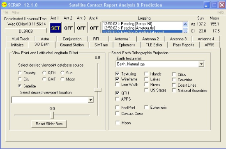Enable the Ephemeris checkbox
Screen dimensions: 226x149
click(x=146, y=107)
